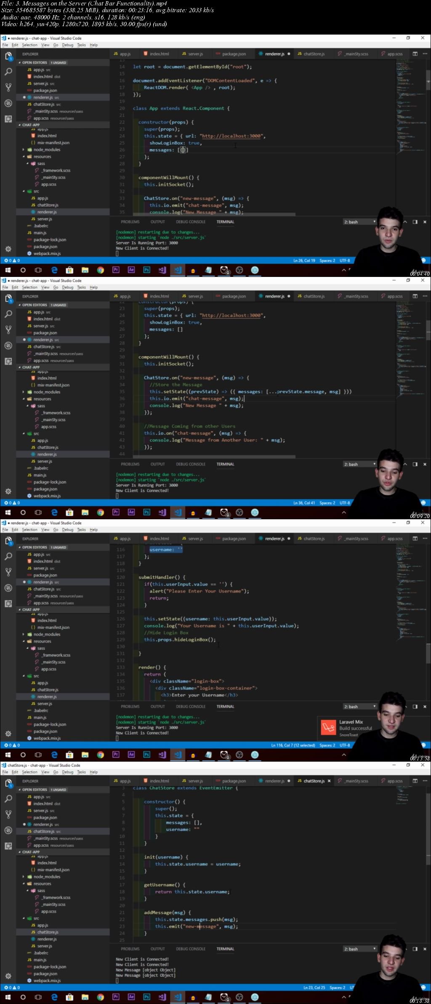Screen dimensions: 431x1004
Task: Open Extensions view in the chatStore.js window
Action: 8,846
